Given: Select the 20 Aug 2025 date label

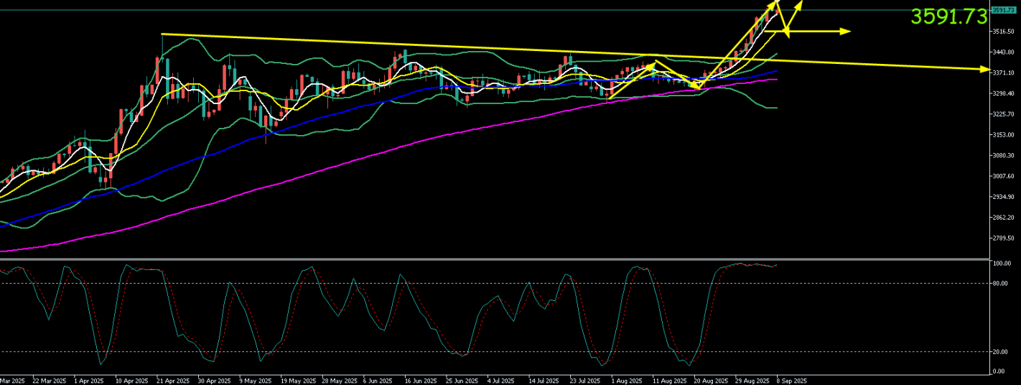Looking at the screenshot, I should click(x=709, y=381).
